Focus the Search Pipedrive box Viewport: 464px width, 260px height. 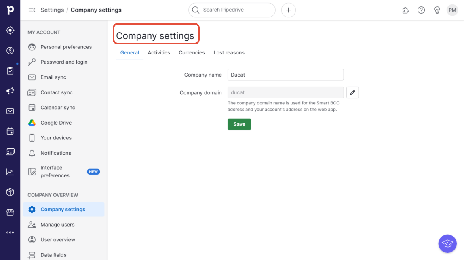[x=236, y=10]
